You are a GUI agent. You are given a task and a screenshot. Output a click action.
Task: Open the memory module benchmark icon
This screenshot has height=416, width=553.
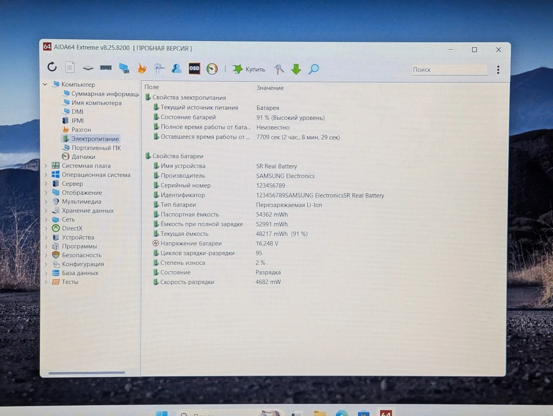point(106,68)
